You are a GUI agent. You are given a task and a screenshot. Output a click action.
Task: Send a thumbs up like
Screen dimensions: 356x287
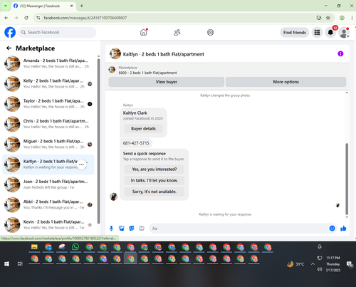pos(343,229)
